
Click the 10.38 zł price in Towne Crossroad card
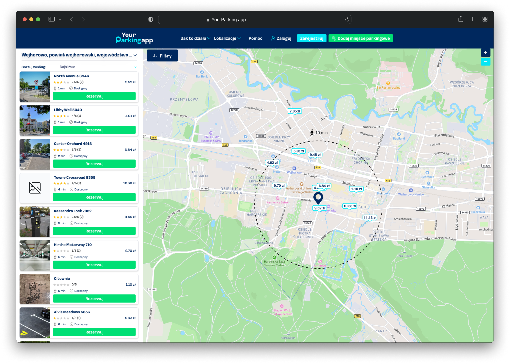pyautogui.click(x=129, y=183)
